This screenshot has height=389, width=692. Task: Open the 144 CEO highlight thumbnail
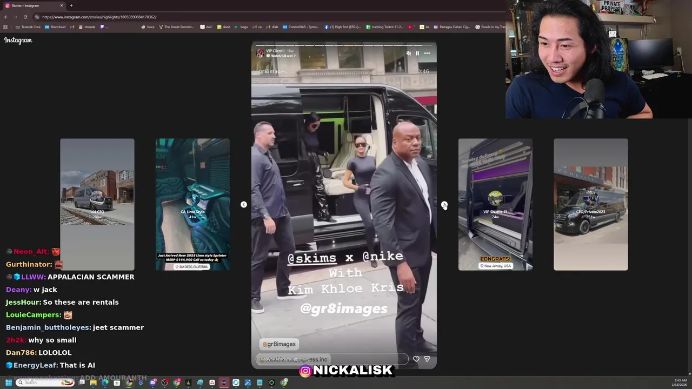[x=97, y=204]
